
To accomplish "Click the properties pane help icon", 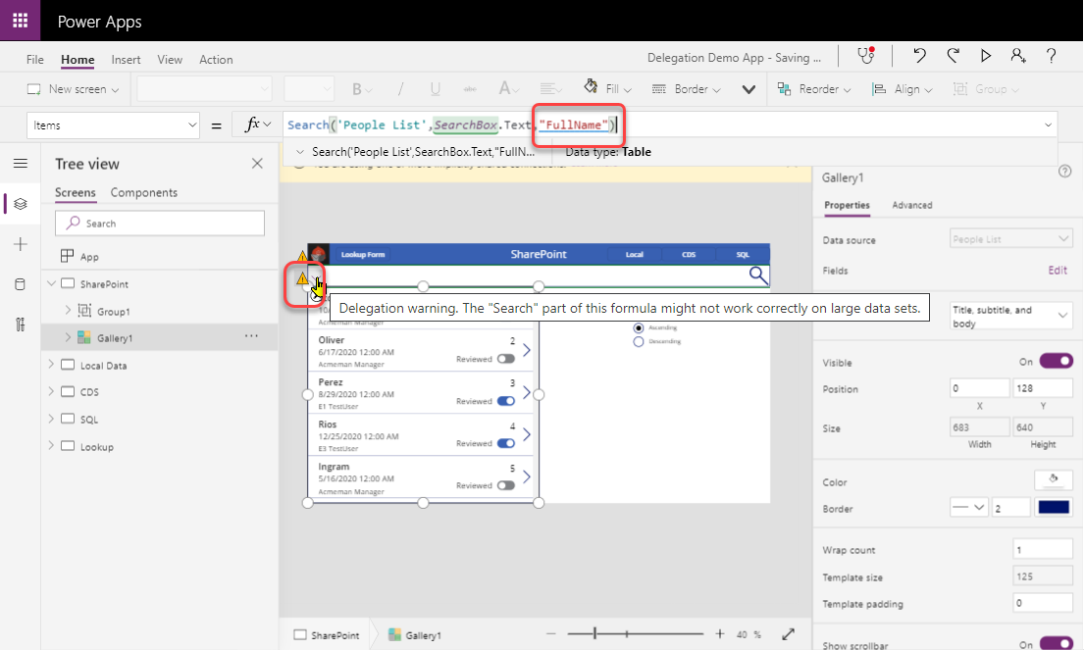I will (x=1064, y=172).
